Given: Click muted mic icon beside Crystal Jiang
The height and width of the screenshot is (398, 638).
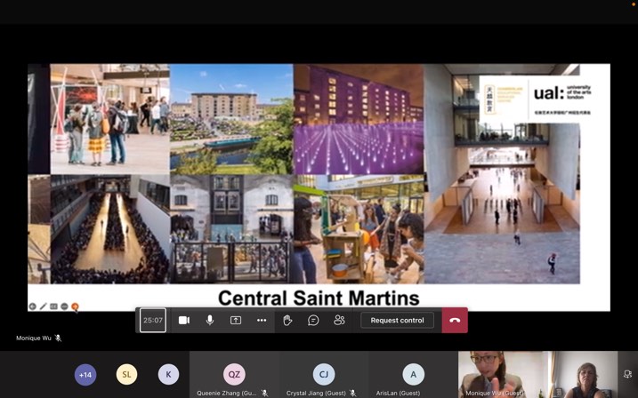Looking at the screenshot, I should pos(352,393).
